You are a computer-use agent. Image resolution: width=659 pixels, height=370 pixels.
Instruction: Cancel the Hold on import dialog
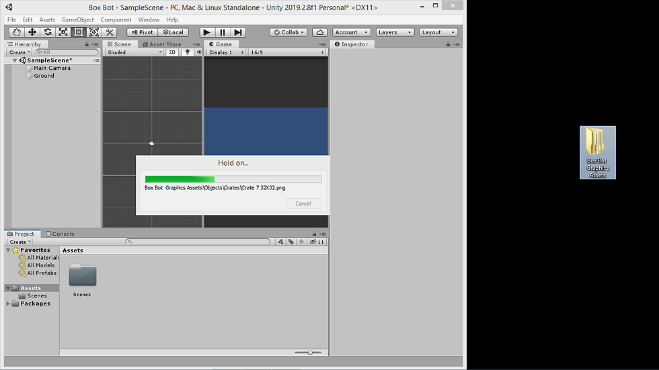(x=303, y=203)
